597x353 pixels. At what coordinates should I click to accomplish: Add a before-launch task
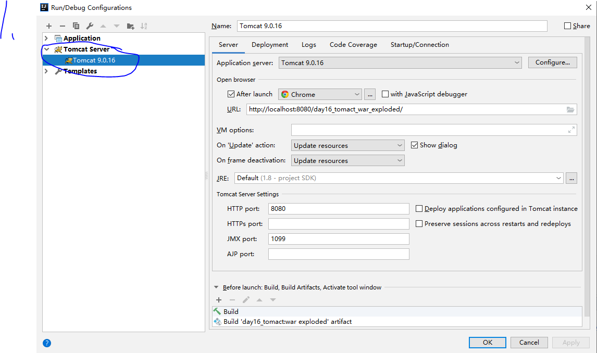click(x=219, y=300)
